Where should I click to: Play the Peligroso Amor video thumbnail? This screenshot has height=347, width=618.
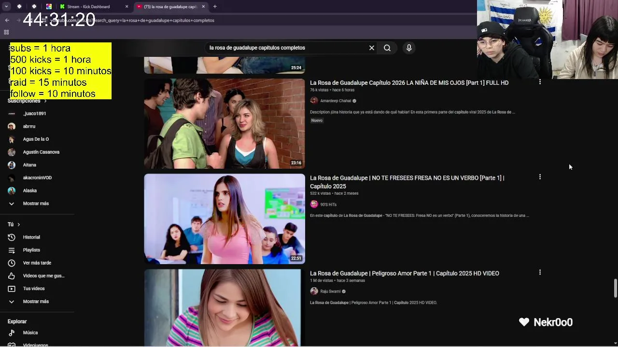(225, 307)
